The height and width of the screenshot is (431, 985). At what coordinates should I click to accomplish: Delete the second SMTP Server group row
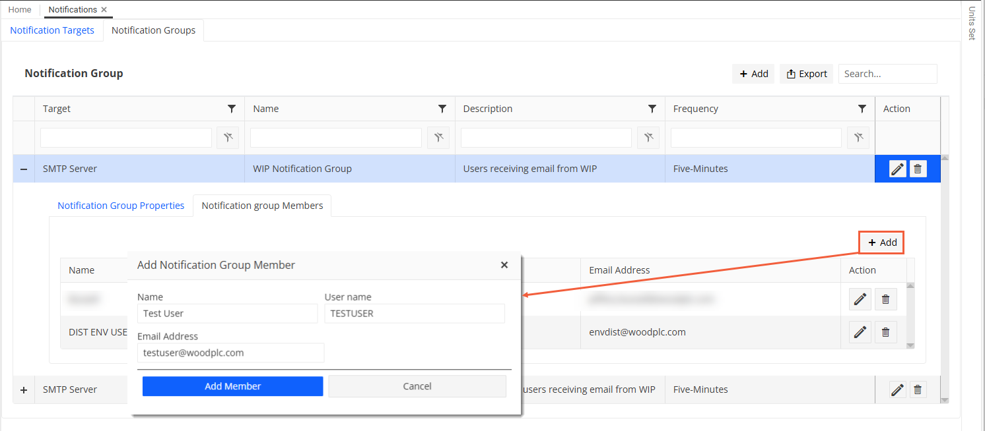point(918,389)
